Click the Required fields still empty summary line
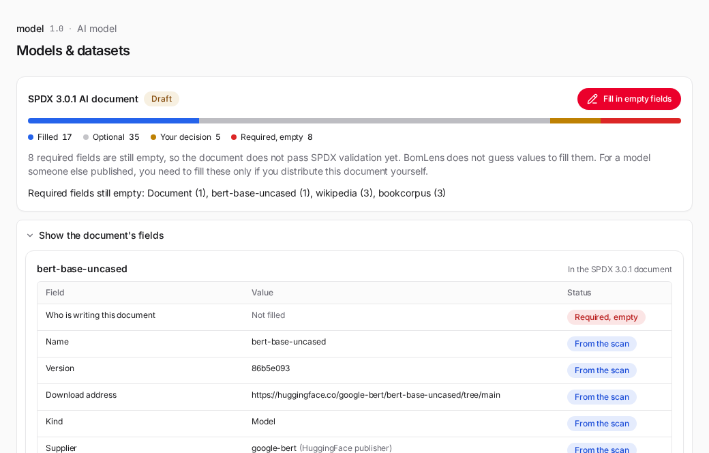The image size is (709, 453). pyautogui.click(x=237, y=193)
